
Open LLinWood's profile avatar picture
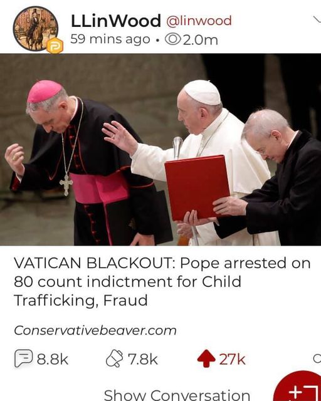[36, 29]
